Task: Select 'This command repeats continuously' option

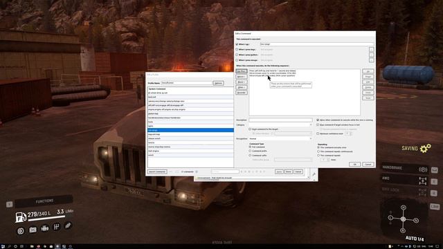Action: (x=318, y=151)
